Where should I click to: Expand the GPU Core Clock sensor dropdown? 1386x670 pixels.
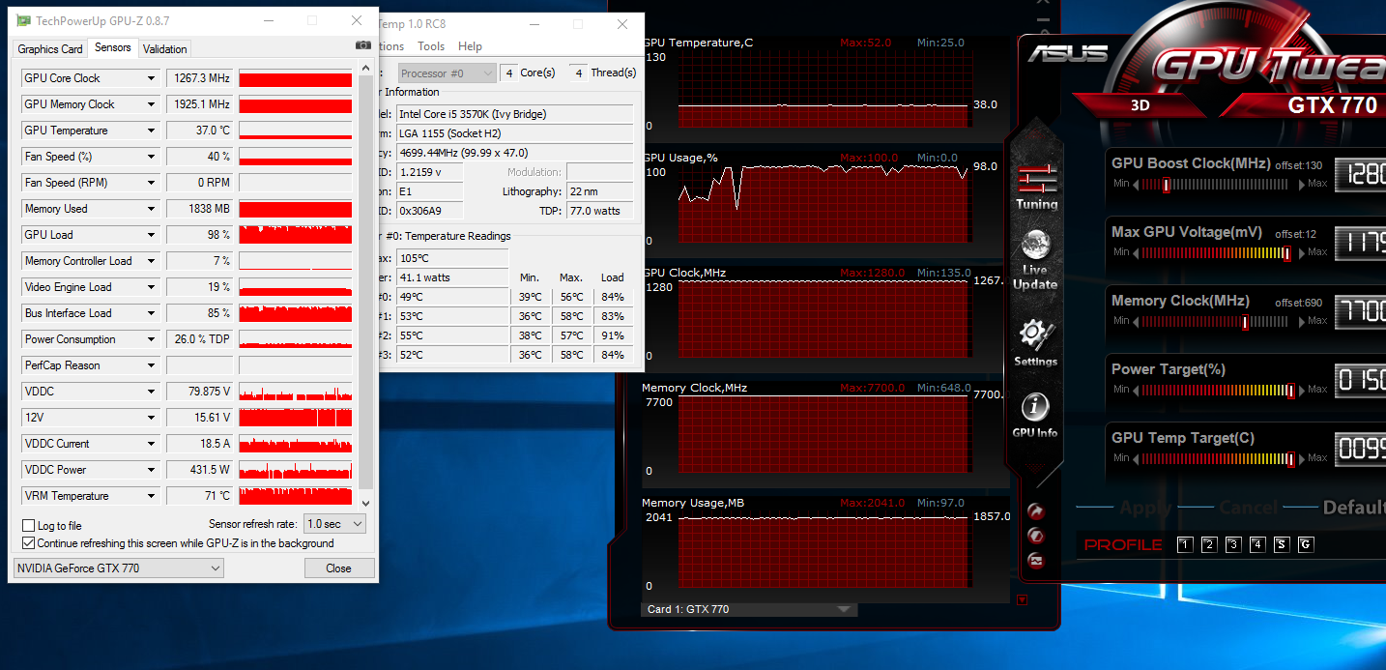click(x=151, y=78)
